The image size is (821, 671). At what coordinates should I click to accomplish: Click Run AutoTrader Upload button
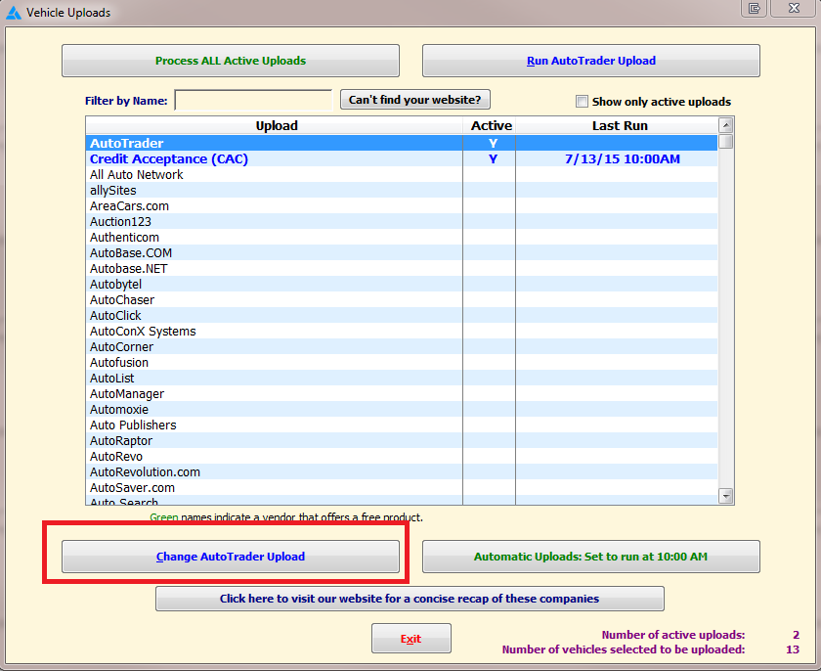coord(591,61)
